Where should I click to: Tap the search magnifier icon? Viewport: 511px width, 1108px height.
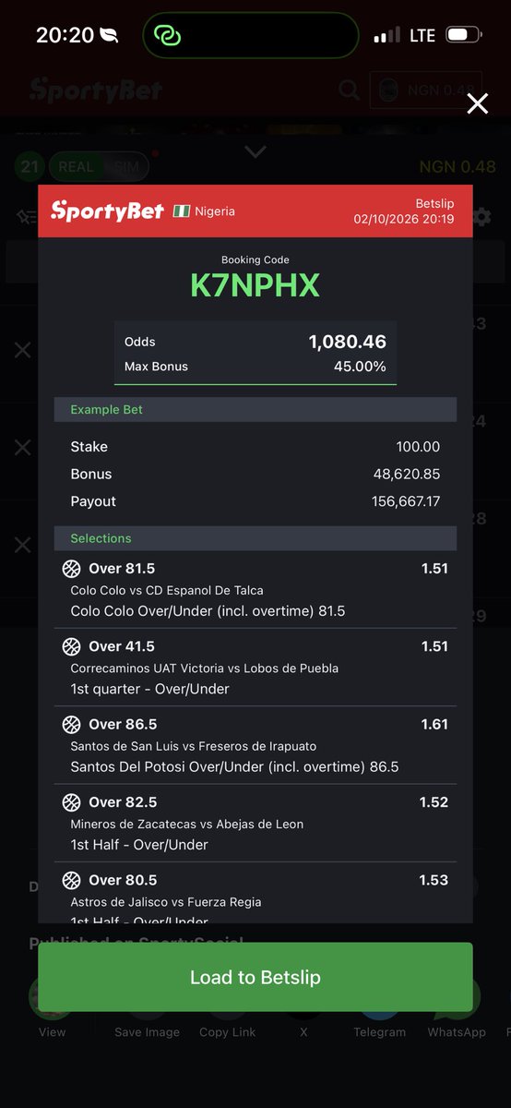(349, 90)
